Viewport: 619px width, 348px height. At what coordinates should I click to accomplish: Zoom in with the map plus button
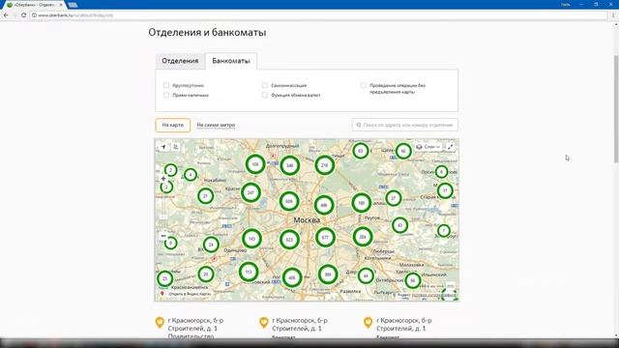click(163, 179)
